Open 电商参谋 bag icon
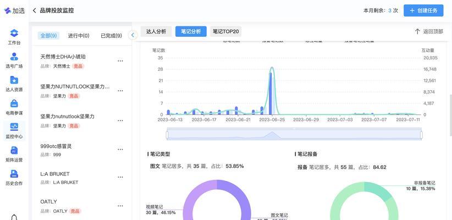This screenshot has width=452, height=220. pyautogui.click(x=14, y=103)
